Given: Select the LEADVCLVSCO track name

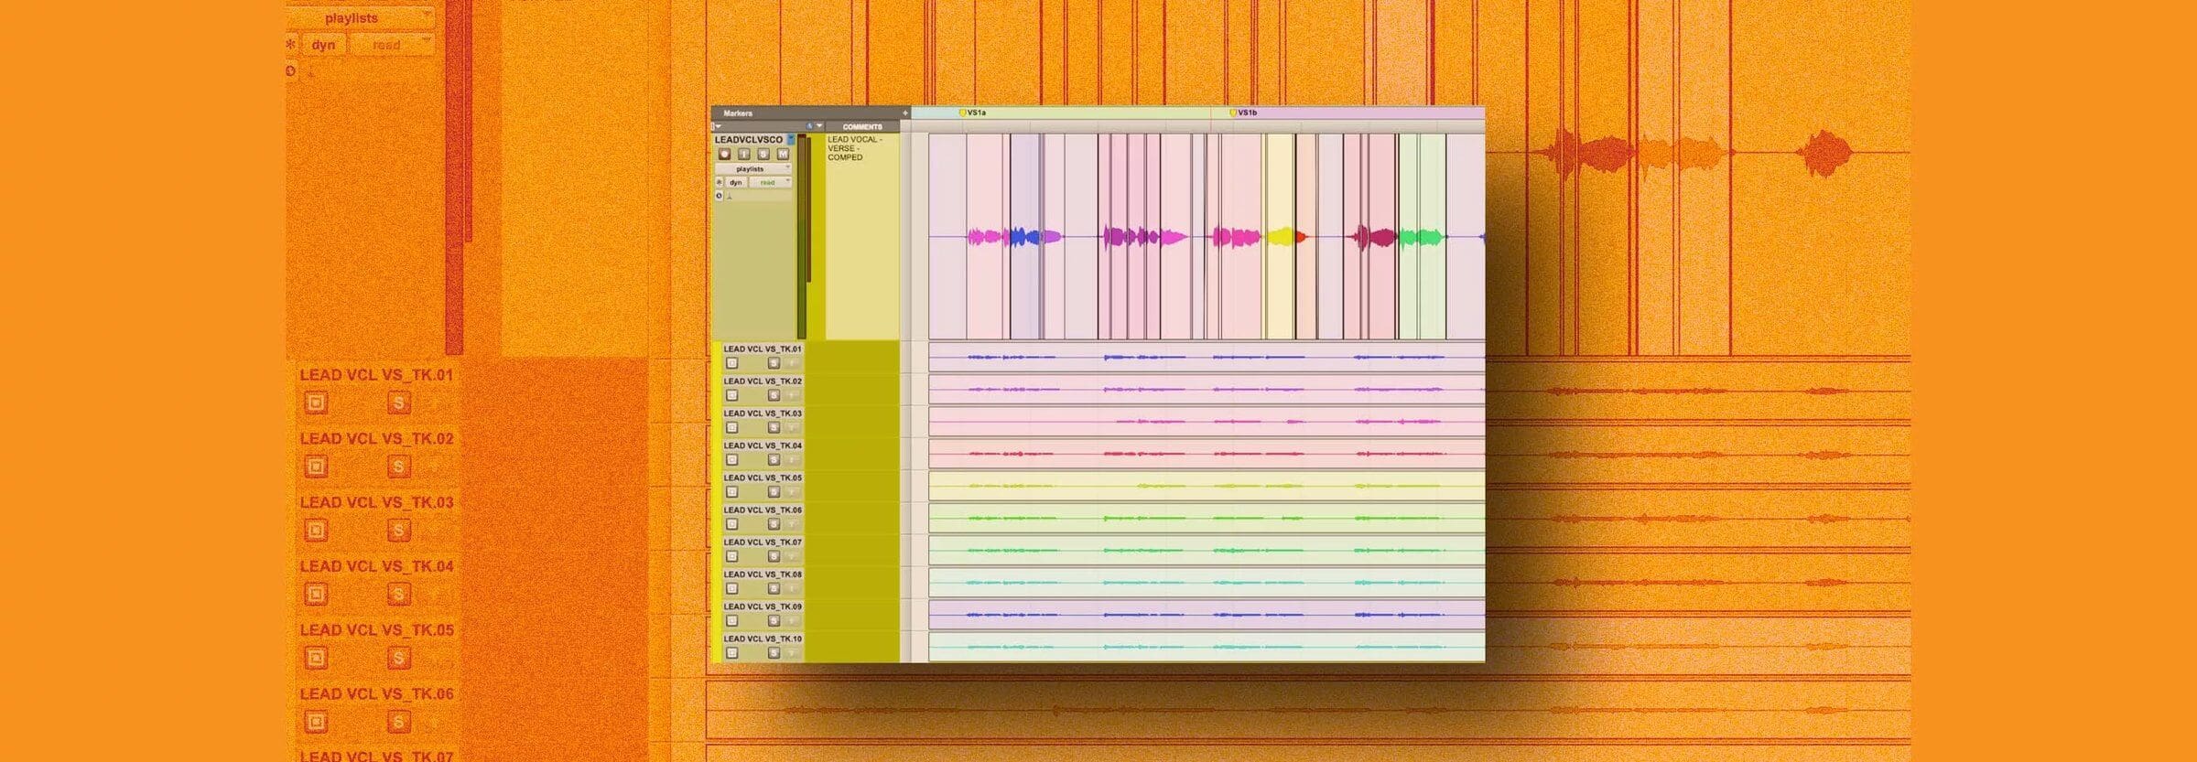Looking at the screenshot, I should [749, 140].
